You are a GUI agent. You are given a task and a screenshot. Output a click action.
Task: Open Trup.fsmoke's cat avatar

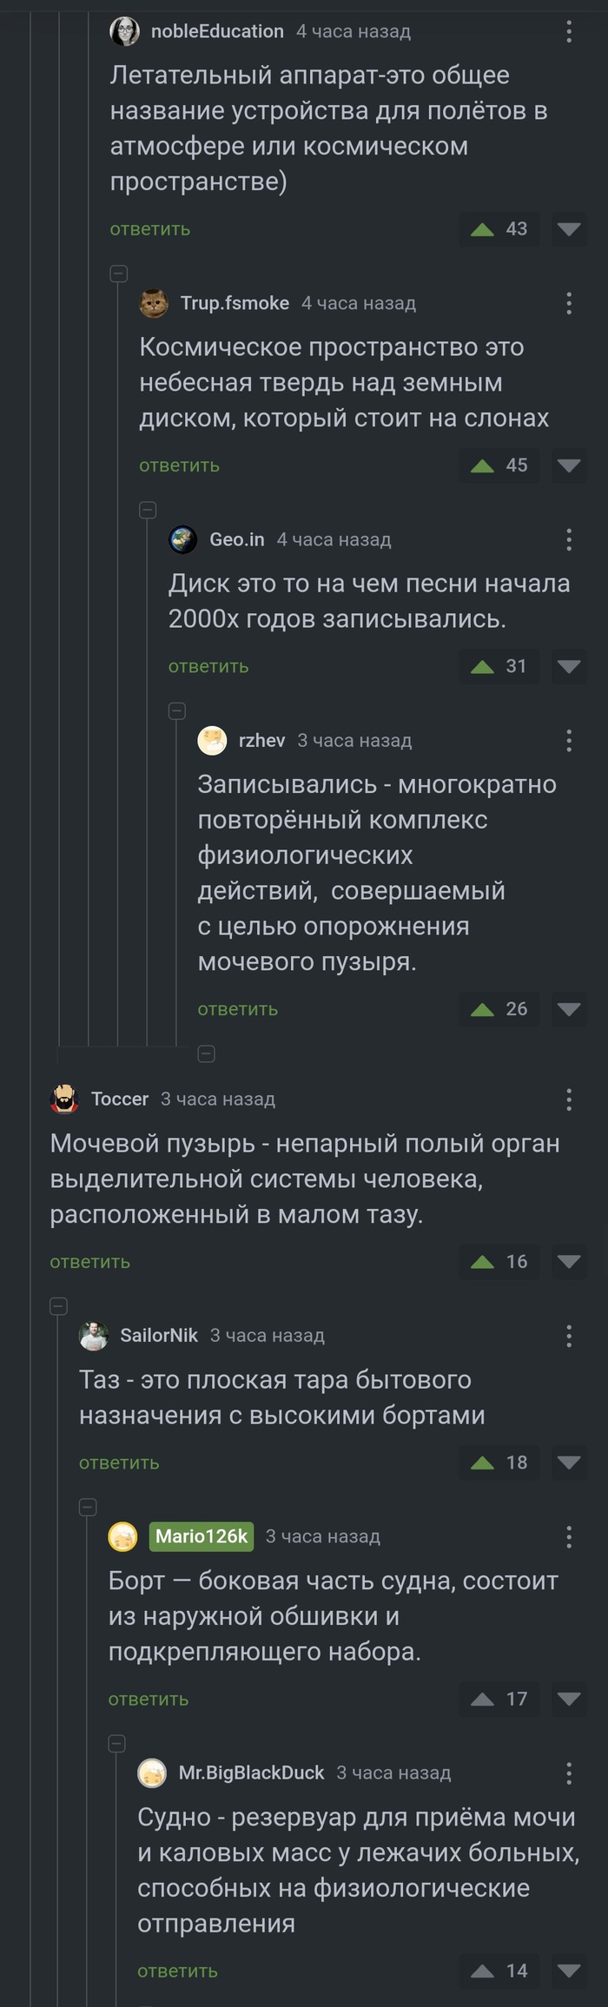click(x=154, y=303)
